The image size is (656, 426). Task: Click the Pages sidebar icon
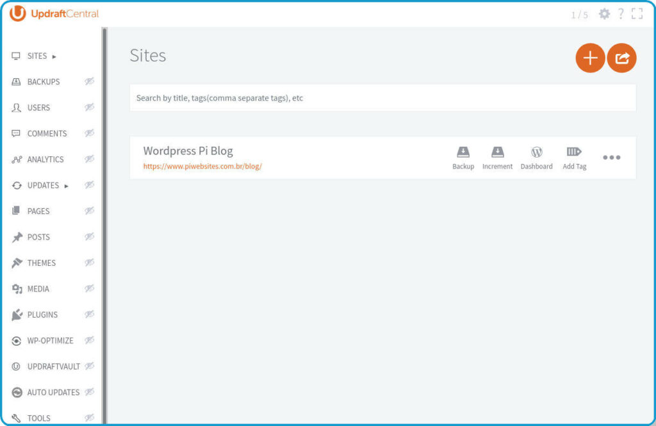pos(16,211)
